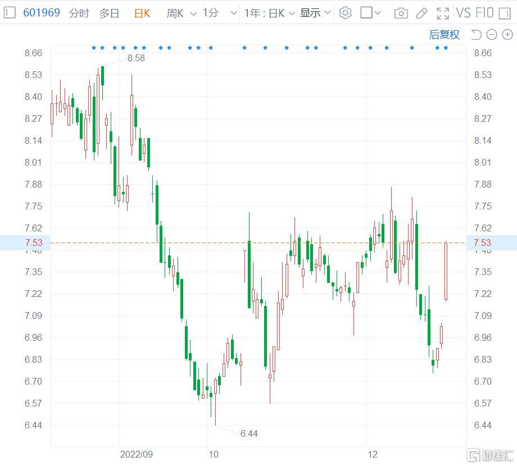This screenshot has width=517, height=466.
Task: Open the 1年:日K range dropdown
Action: pos(269,13)
